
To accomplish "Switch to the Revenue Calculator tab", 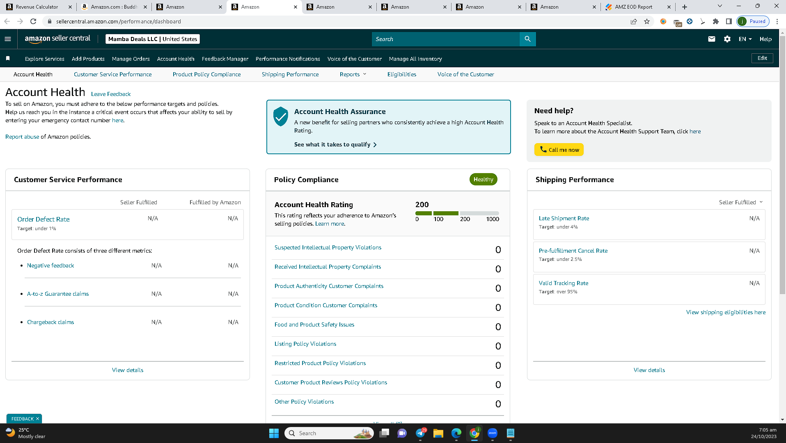I will 38,7.
